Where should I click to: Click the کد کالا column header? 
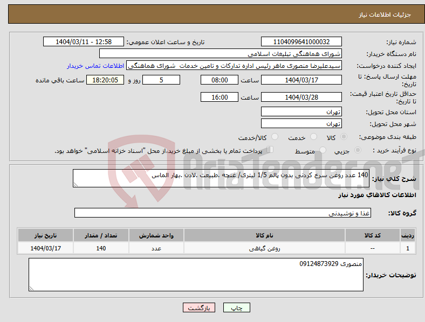(373, 235)
